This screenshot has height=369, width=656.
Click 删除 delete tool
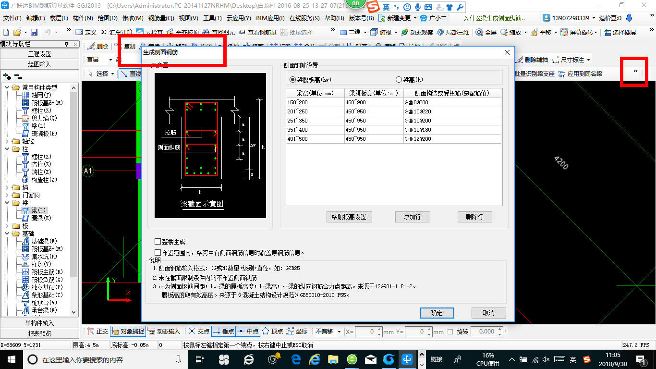98,47
